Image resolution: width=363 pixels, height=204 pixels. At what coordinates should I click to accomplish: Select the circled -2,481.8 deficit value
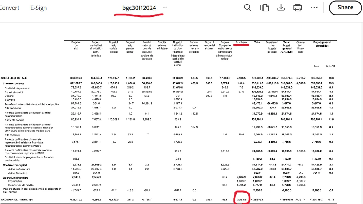pos(242,200)
